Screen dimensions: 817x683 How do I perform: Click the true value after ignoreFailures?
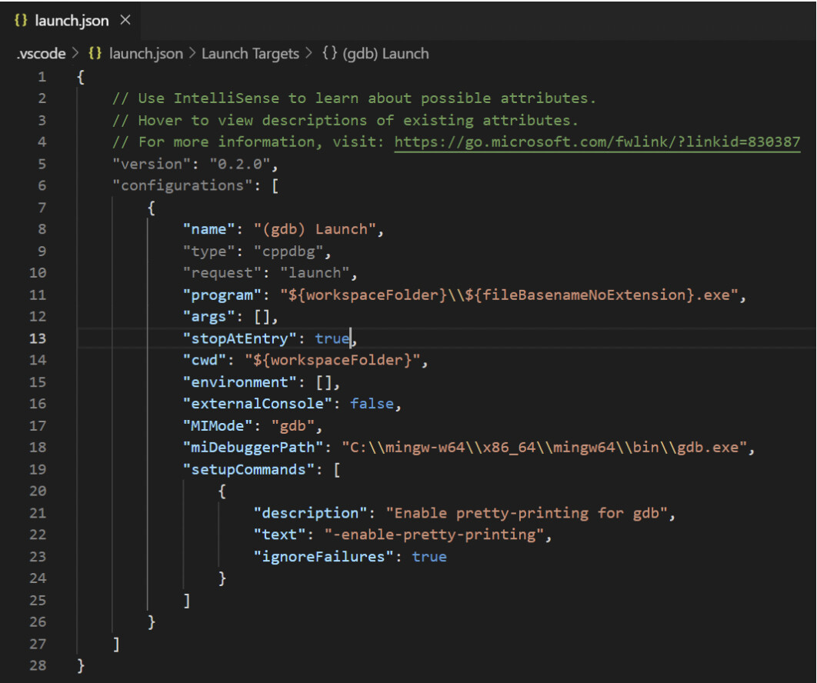click(x=429, y=557)
